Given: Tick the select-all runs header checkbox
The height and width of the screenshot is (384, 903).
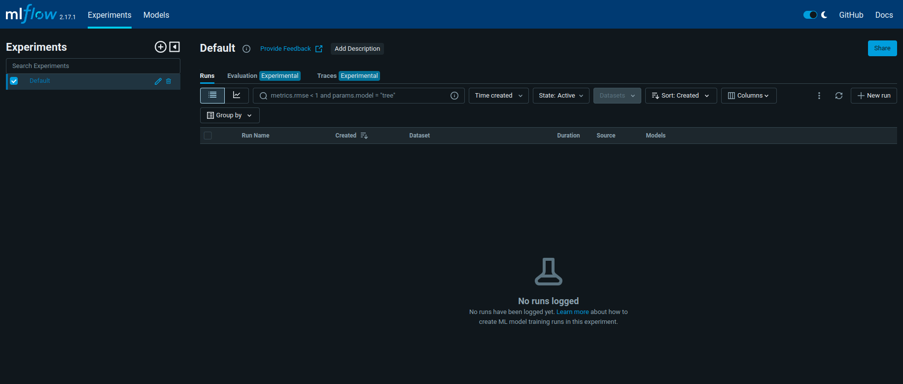Looking at the screenshot, I should click(208, 136).
